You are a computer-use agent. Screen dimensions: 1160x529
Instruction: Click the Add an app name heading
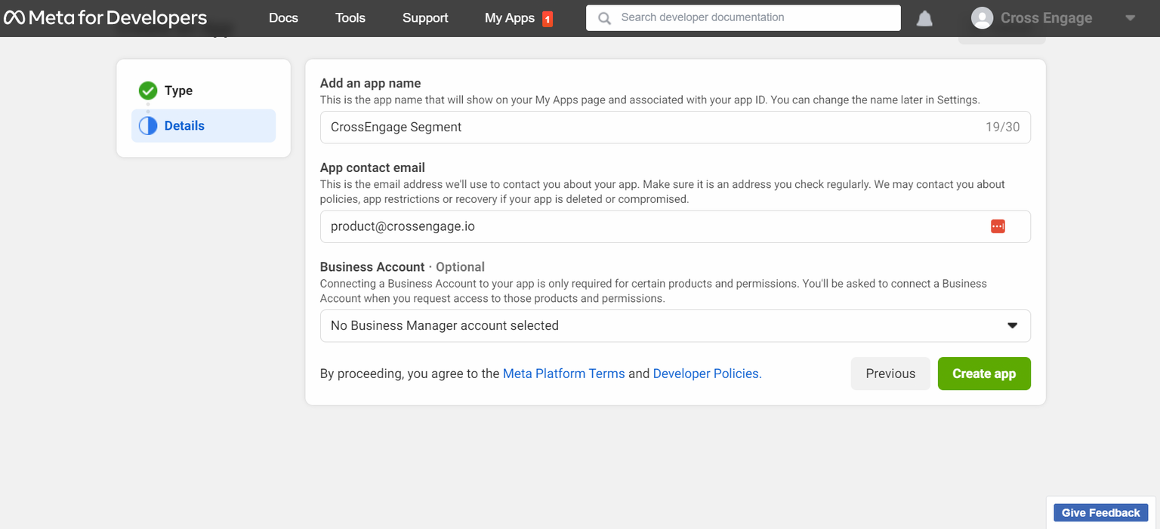(x=370, y=84)
